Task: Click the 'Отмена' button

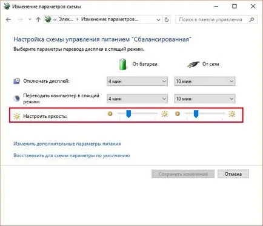Action: pos(233,174)
